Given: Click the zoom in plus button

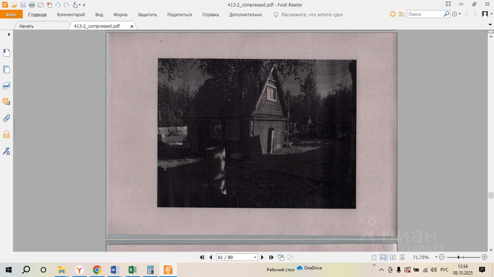Looking at the screenshot, I should coord(484,257).
